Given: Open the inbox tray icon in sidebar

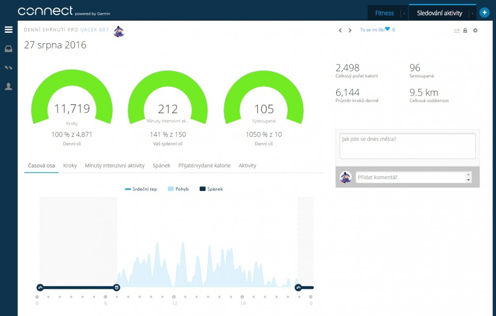Looking at the screenshot, I should (8, 49).
